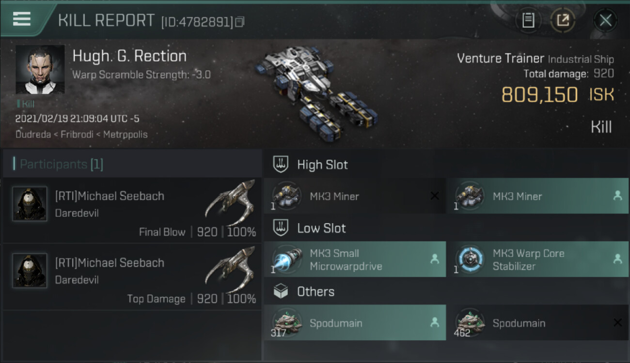Close the kill report window
Viewport: 630px width, 363px height.
tap(605, 20)
